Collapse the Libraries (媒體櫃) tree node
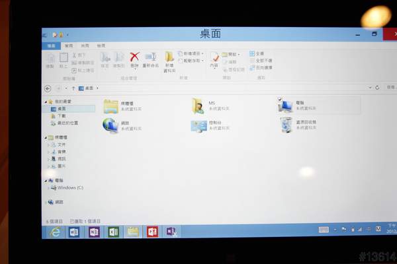397x264 pixels. 46,138
